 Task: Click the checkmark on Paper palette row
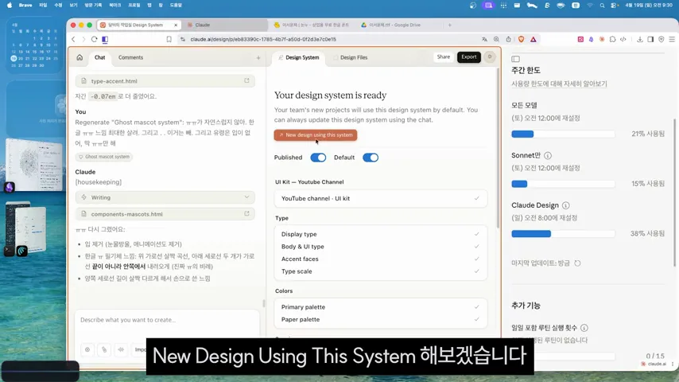pyautogui.click(x=476, y=319)
